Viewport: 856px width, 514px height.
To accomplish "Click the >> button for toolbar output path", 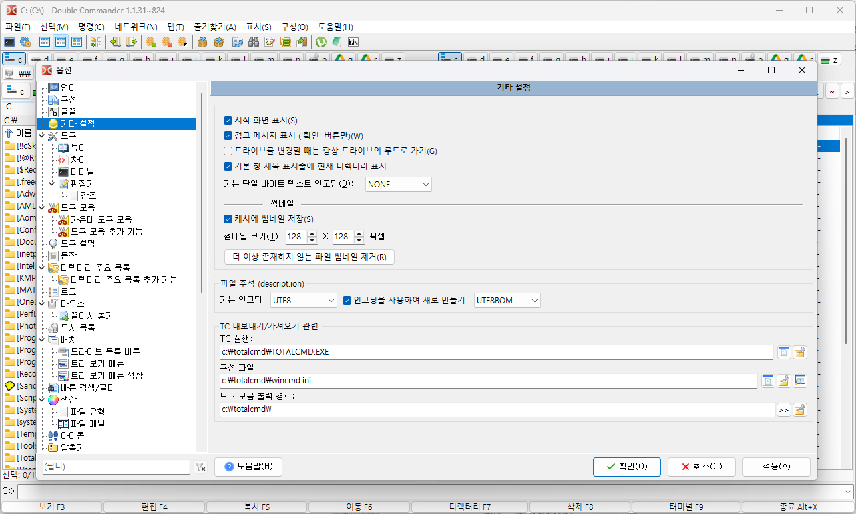I will tap(784, 409).
